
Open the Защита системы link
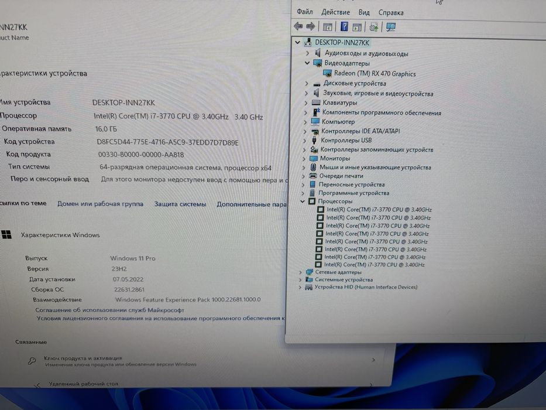tap(180, 204)
